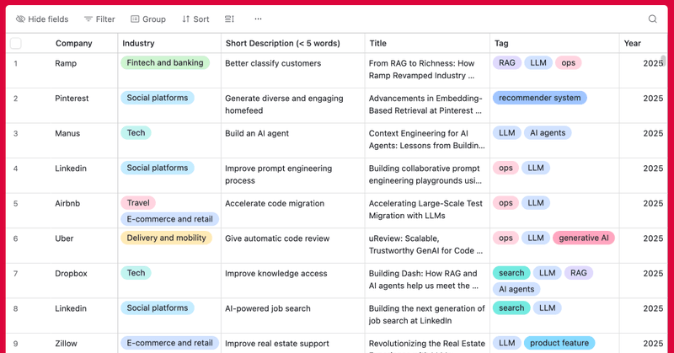Toggle the select-all checkbox in header
Screen dimensions: 674x353
pos(15,43)
